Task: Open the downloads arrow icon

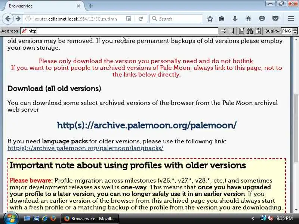Action: tap(235, 19)
